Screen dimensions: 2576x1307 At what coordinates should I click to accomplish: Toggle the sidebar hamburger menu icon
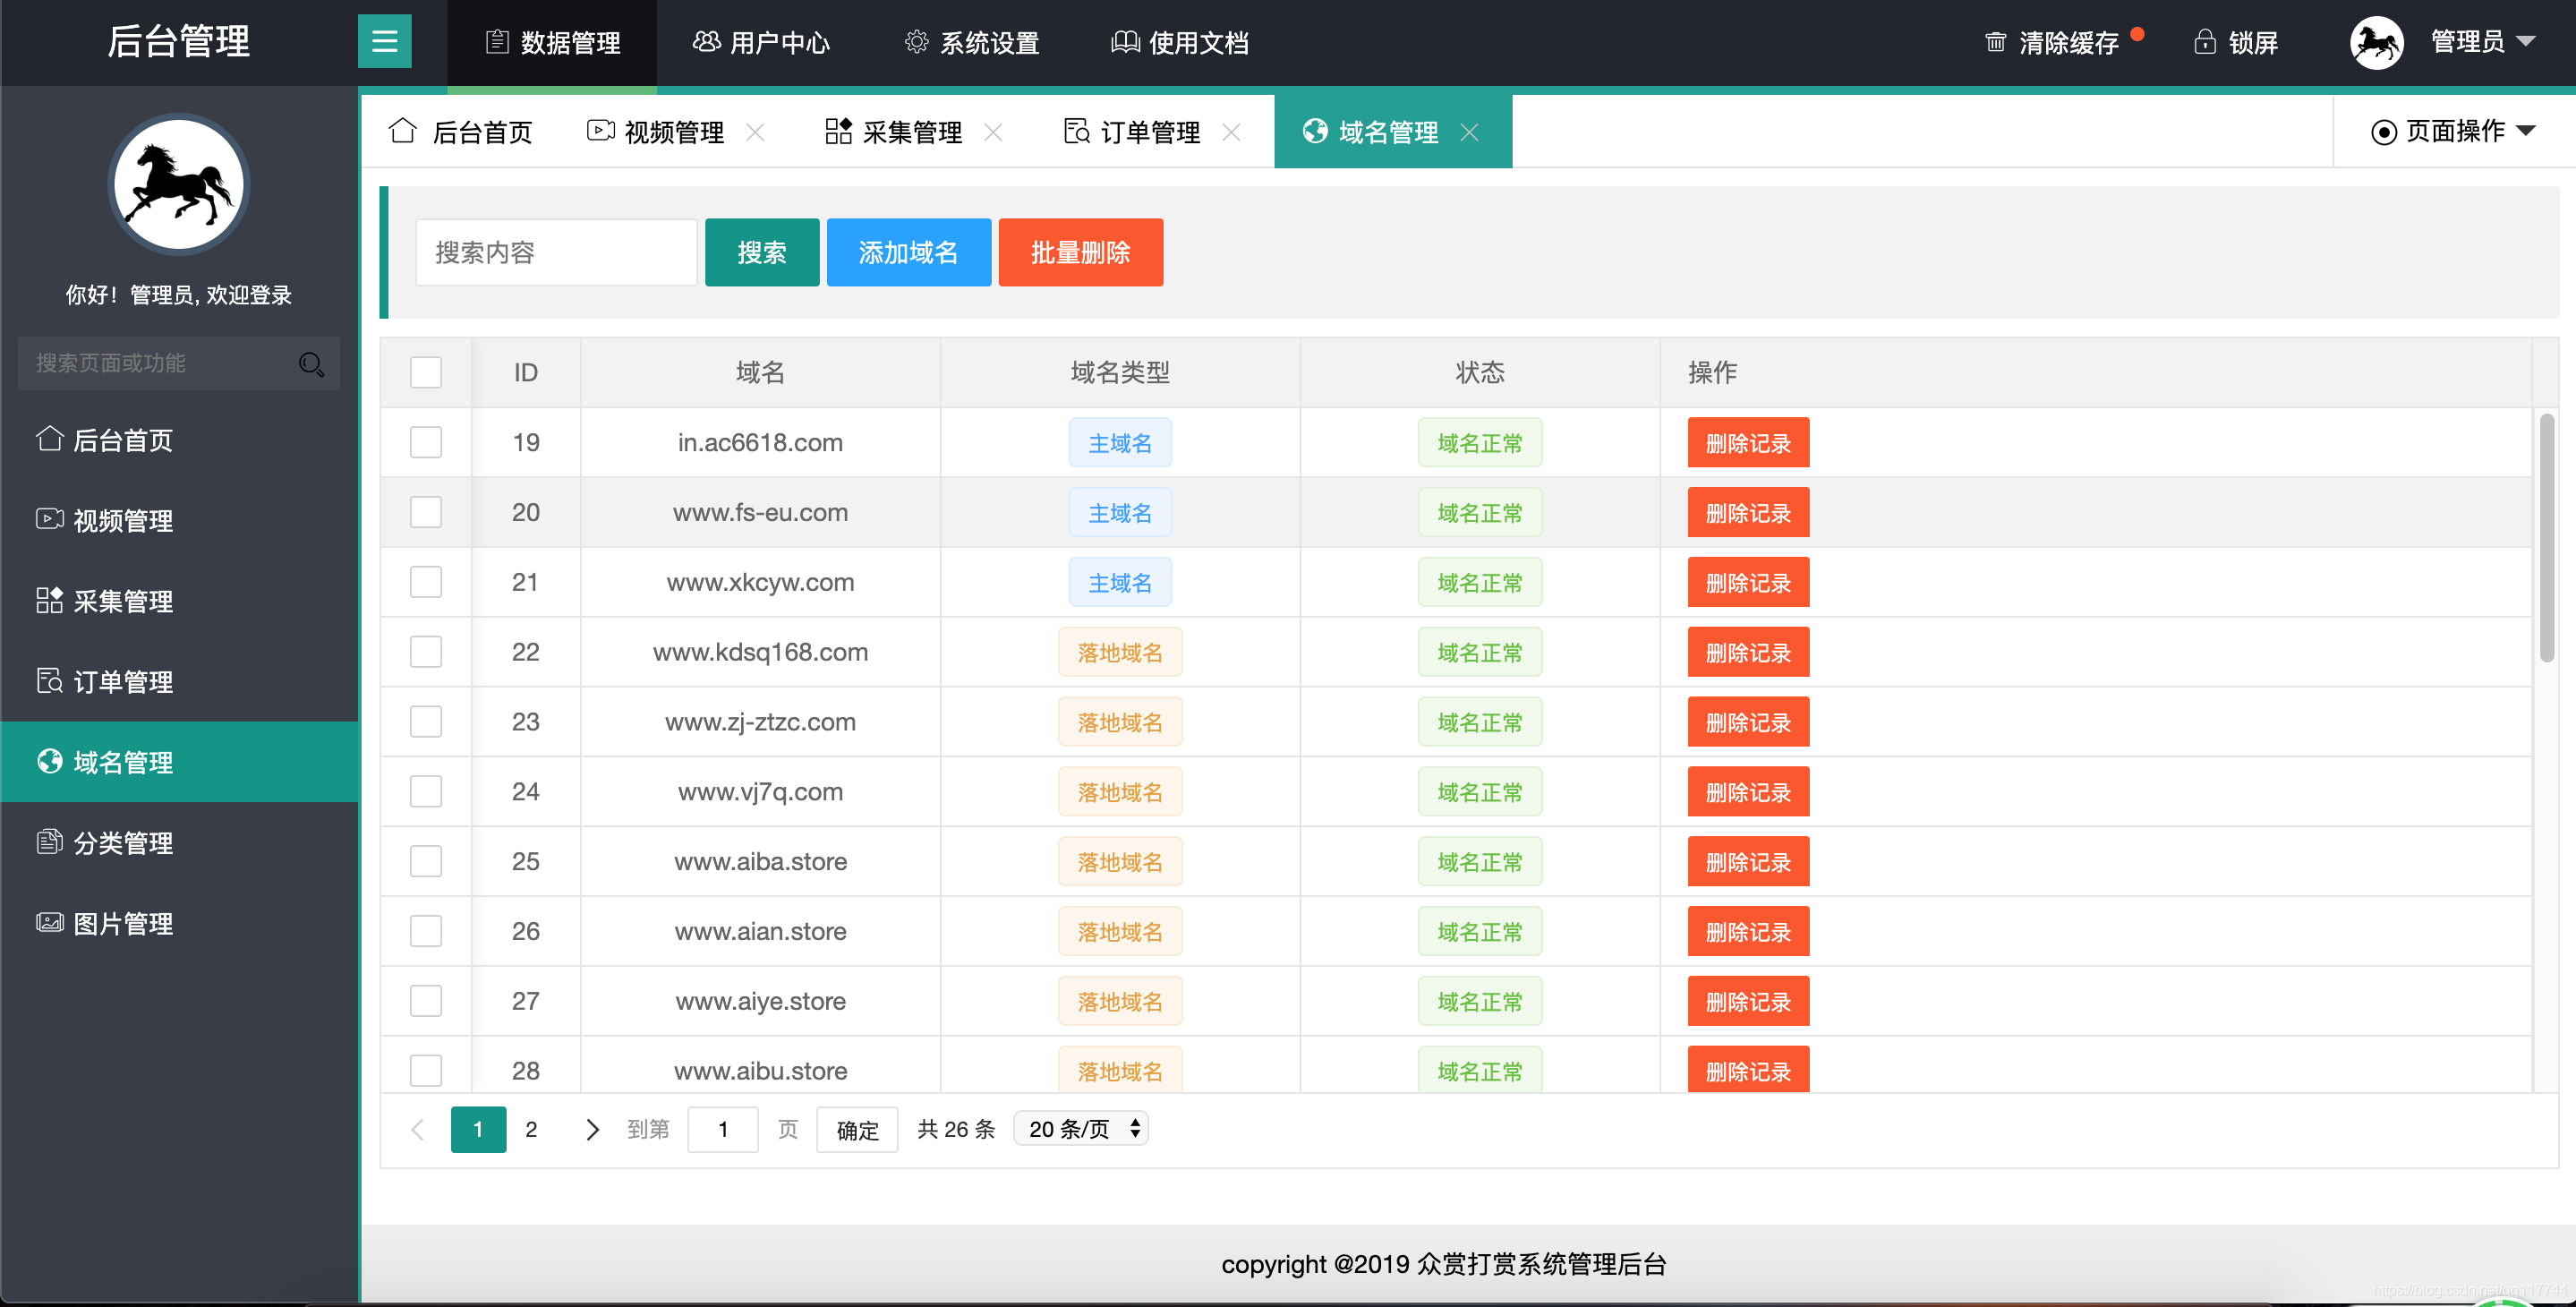[385, 41]
